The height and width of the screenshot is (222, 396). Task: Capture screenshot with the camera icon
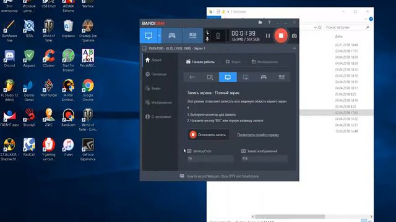point(295,36)
